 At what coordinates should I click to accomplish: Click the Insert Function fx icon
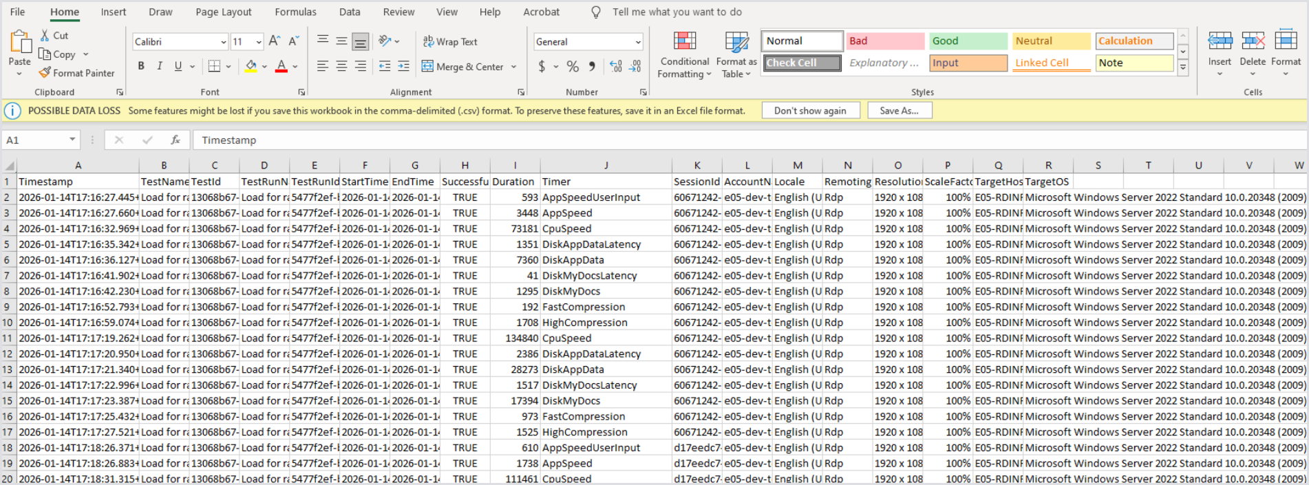click(175, 140)
